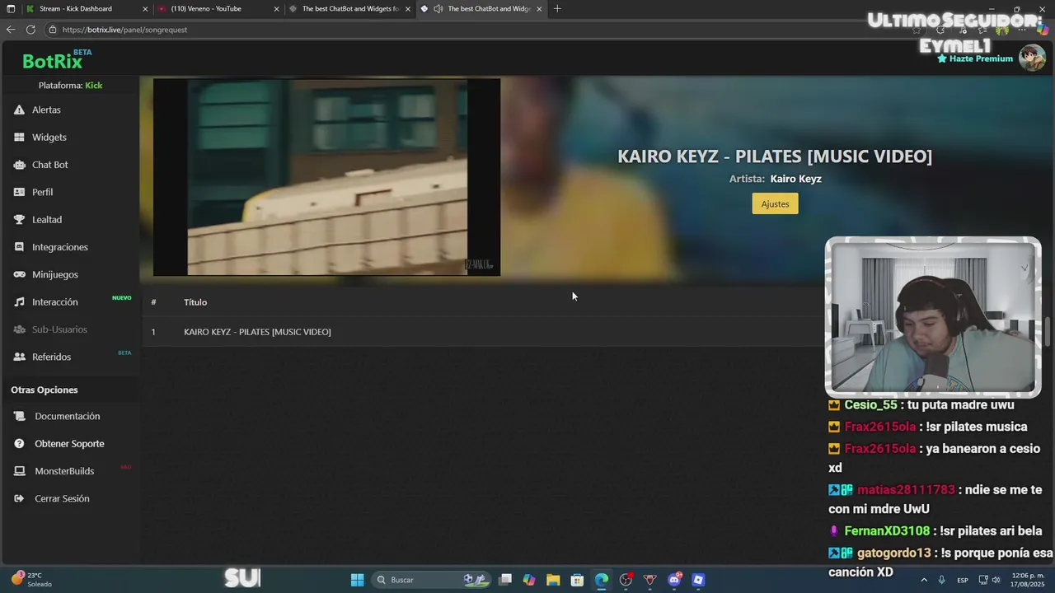The height and width of the screenshot is (593, 1055).
Task: Open the user avatar menu
Action: (x=1032, y=58)
